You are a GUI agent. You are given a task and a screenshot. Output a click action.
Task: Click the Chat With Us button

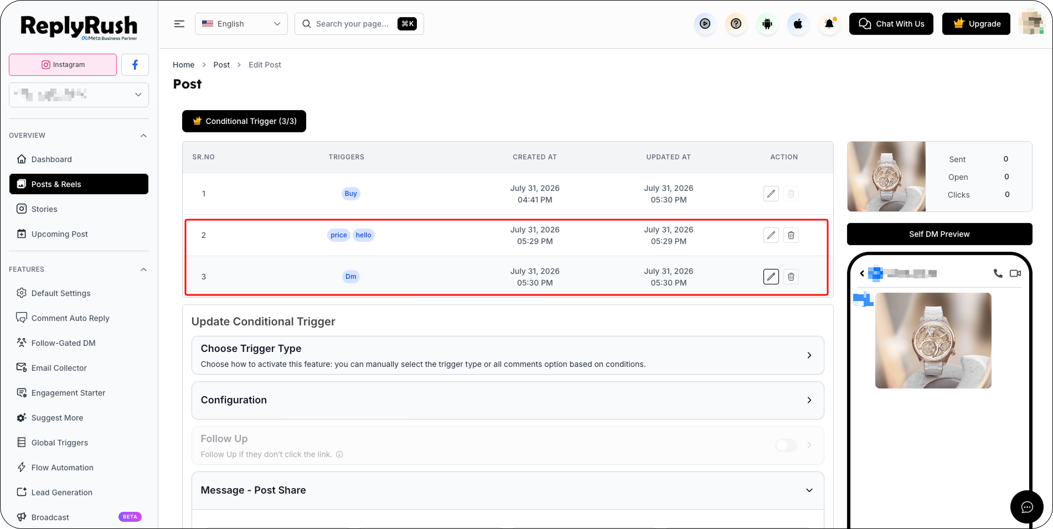[891, 24]
